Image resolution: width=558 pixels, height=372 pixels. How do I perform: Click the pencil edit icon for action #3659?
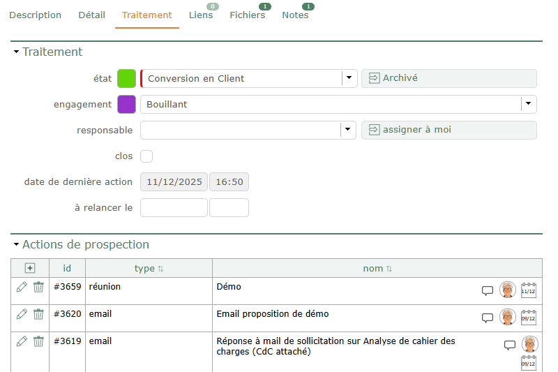(22, 286)
